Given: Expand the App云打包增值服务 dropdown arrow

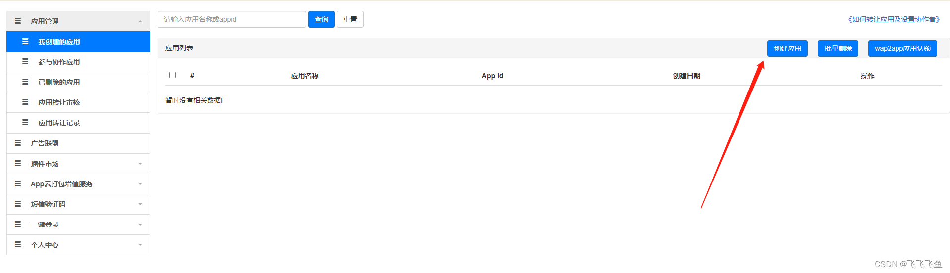Looking at the screenshot, I should [x=140, y=184].
